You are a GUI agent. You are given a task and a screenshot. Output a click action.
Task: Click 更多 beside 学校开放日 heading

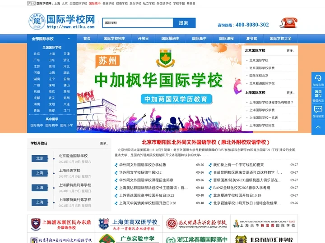tap(104, 143)
